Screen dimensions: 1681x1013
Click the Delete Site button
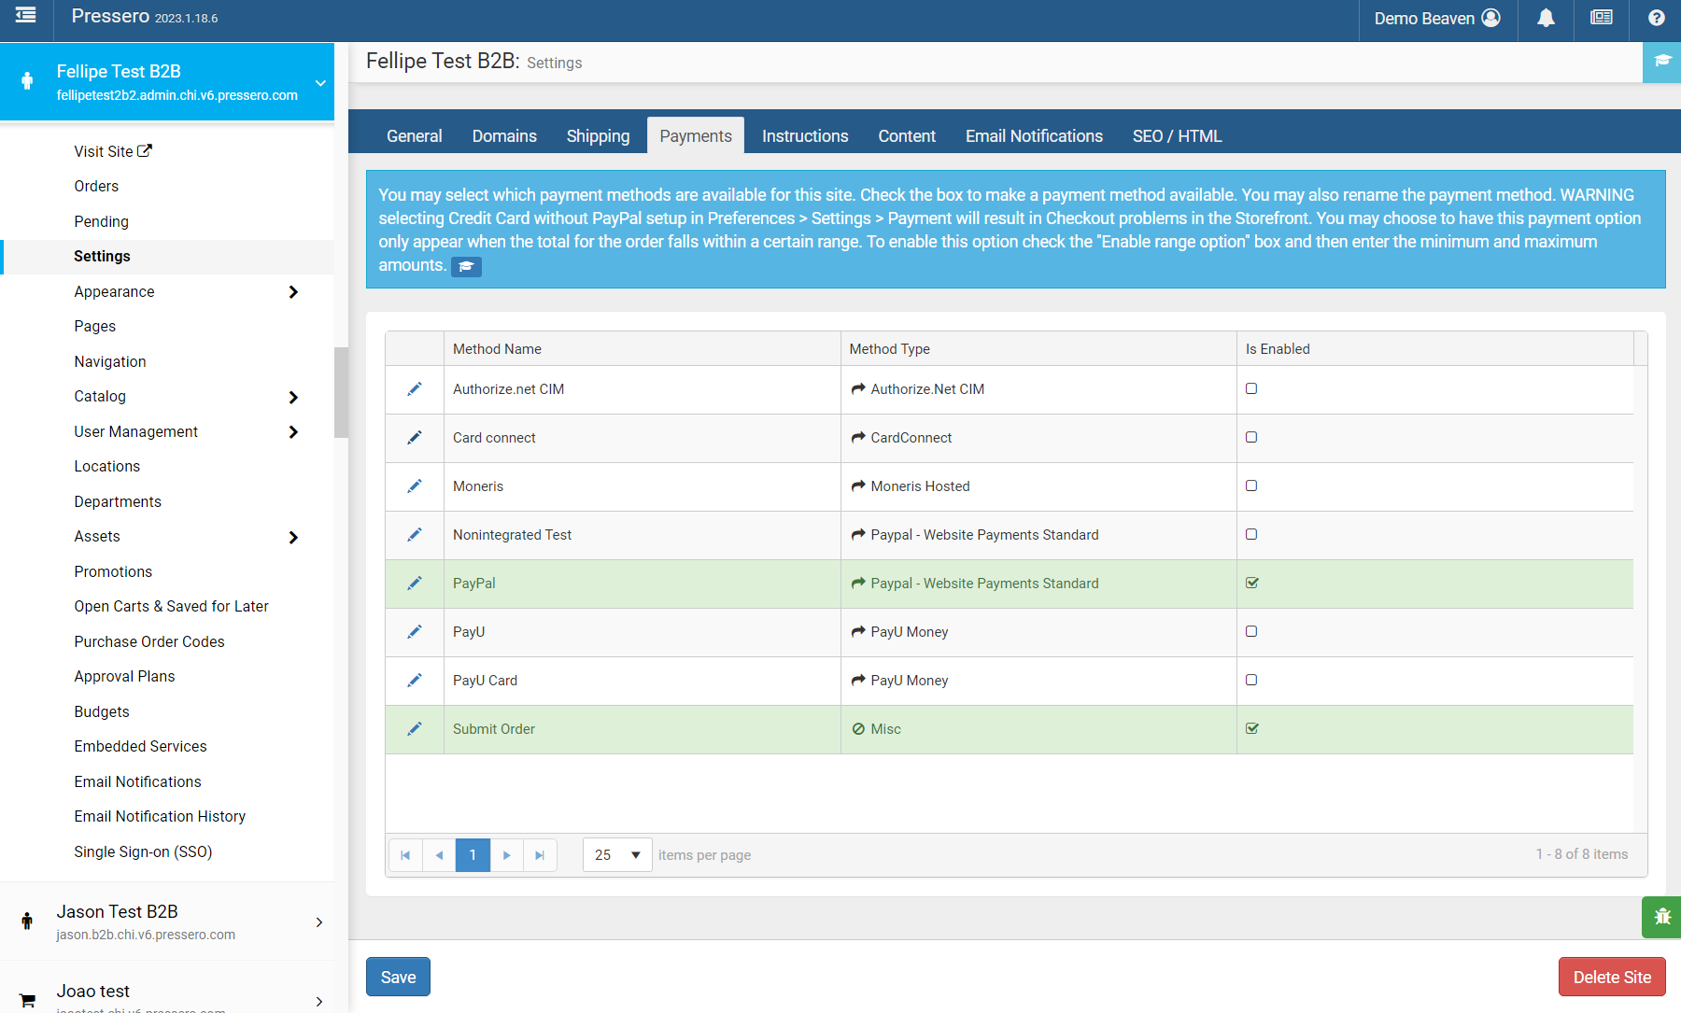click(1612, 978)
